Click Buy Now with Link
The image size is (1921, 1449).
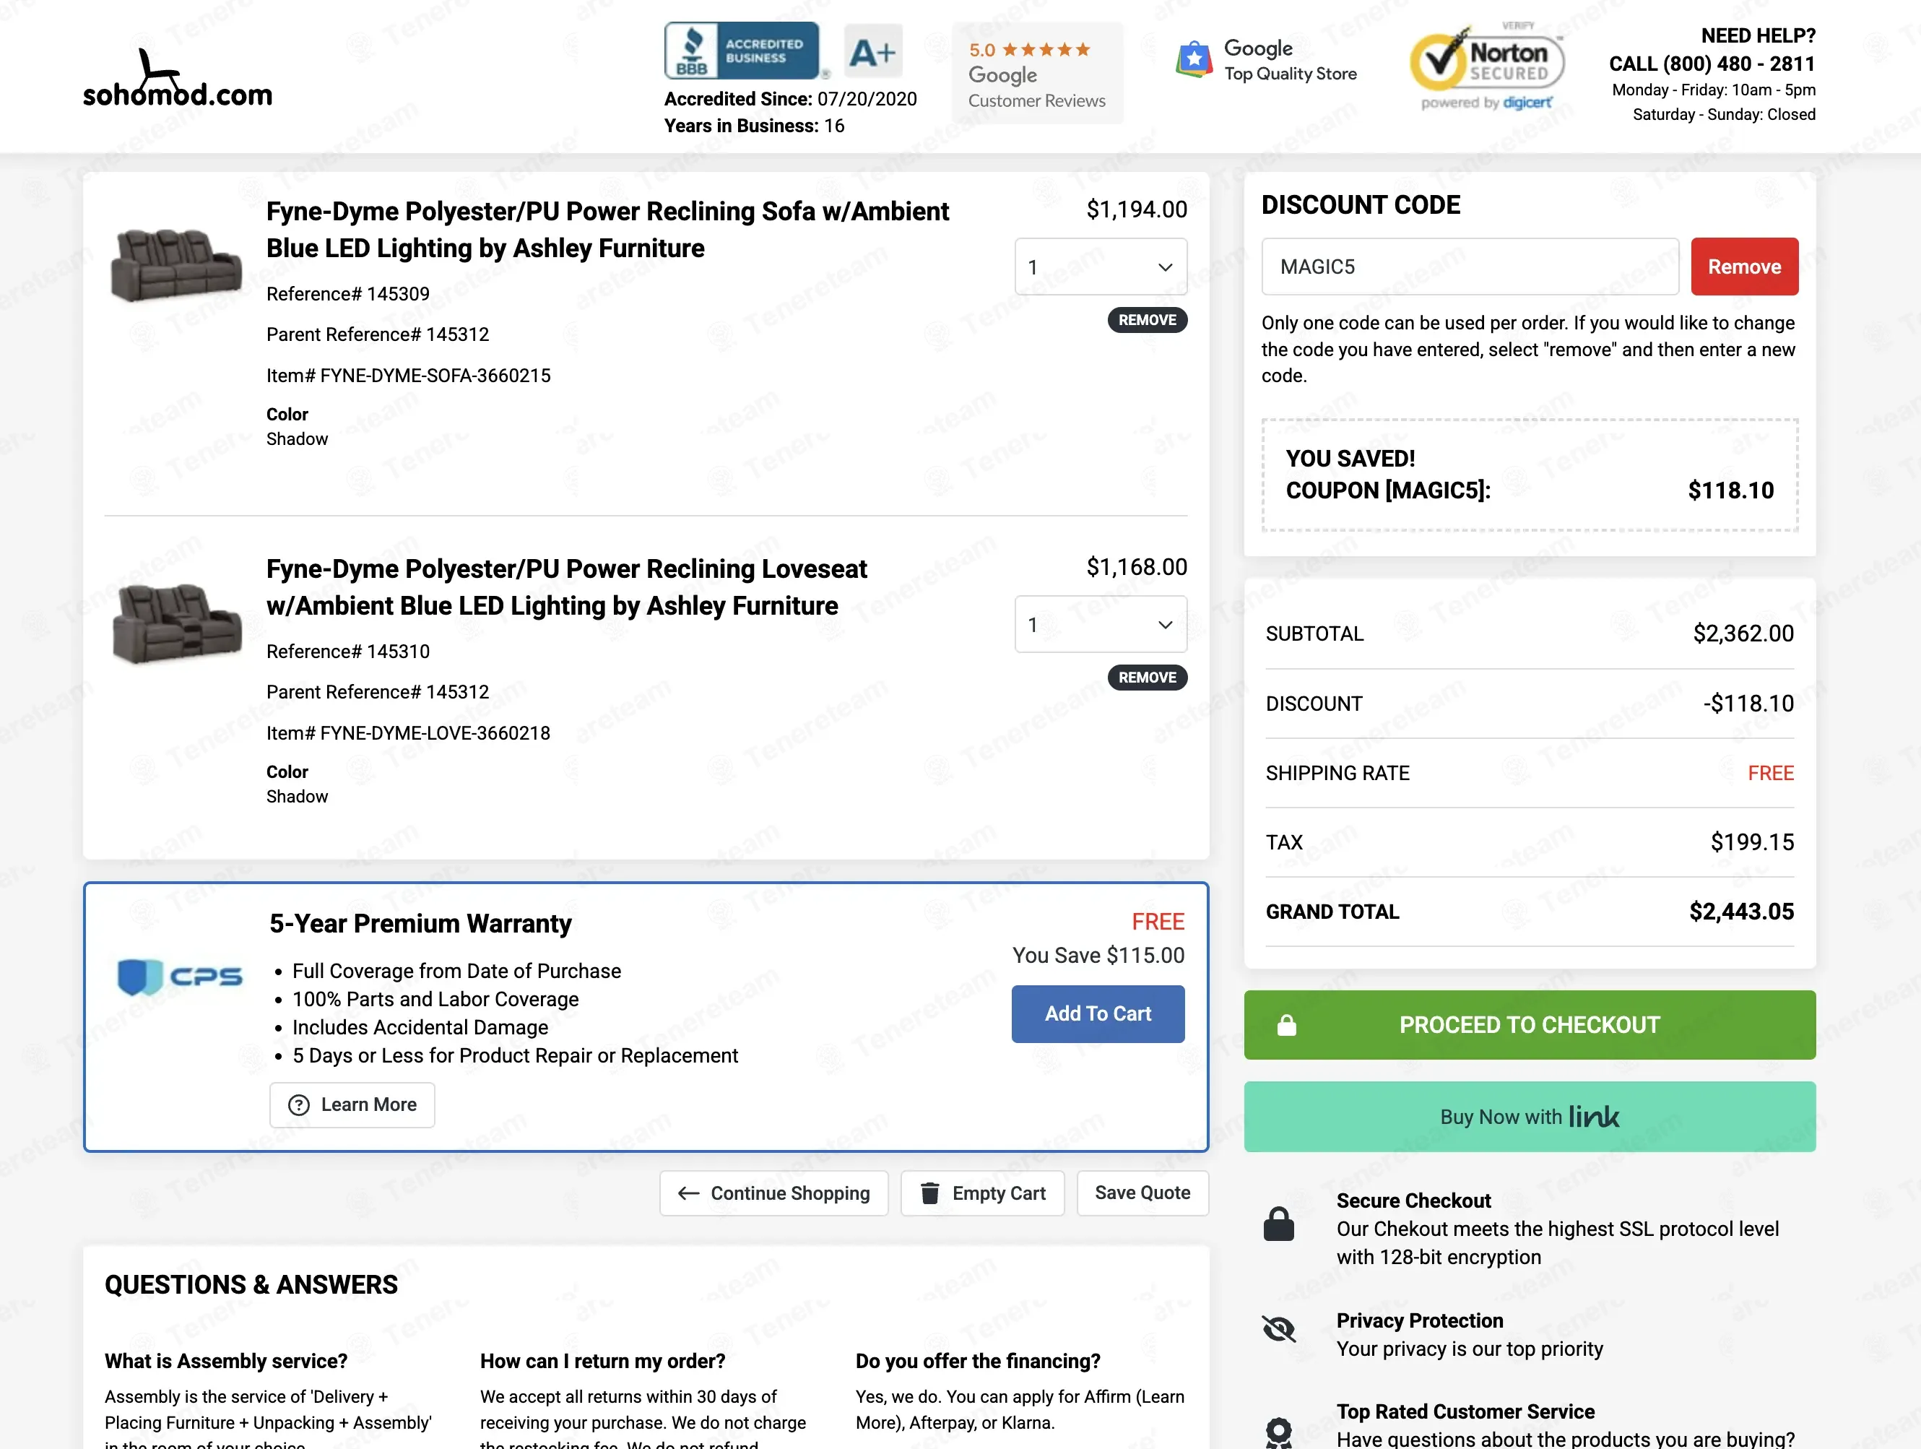(1530, 1117)
